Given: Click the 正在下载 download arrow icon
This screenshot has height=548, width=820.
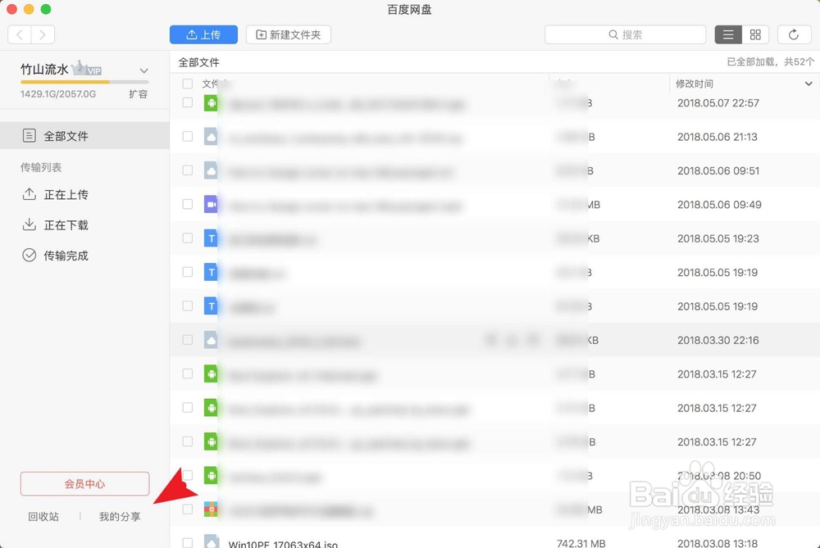Looking at the screenshot, I should 30,224.
